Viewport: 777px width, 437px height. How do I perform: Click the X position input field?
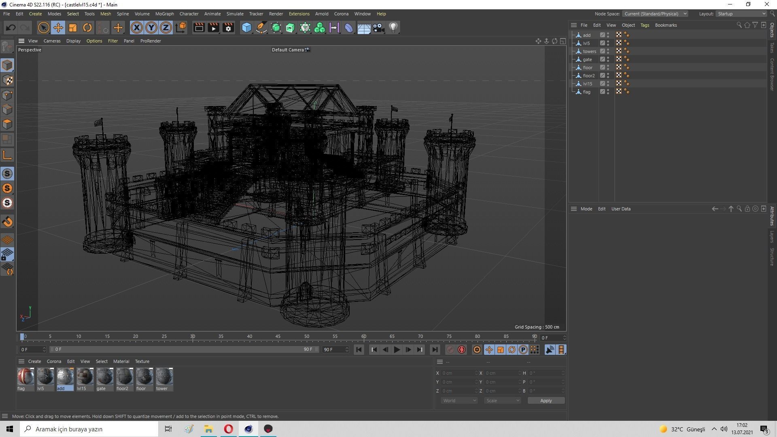[459, 373]
